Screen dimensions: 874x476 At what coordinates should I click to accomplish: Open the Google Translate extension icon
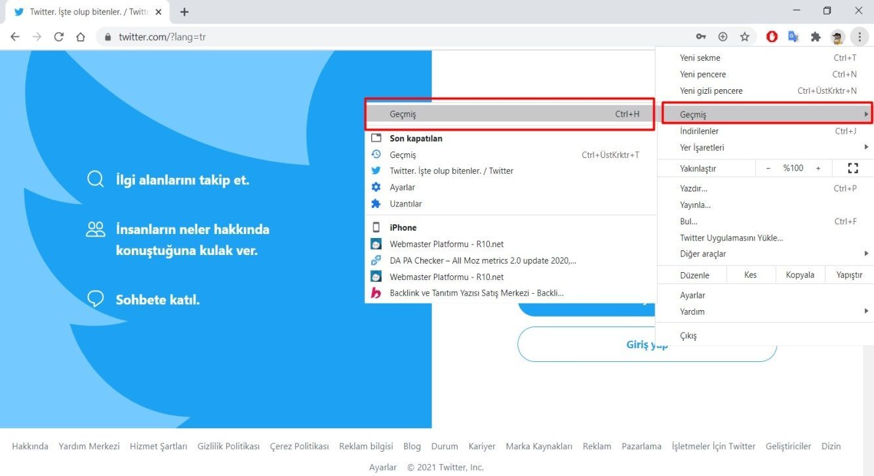click(793, 37)
